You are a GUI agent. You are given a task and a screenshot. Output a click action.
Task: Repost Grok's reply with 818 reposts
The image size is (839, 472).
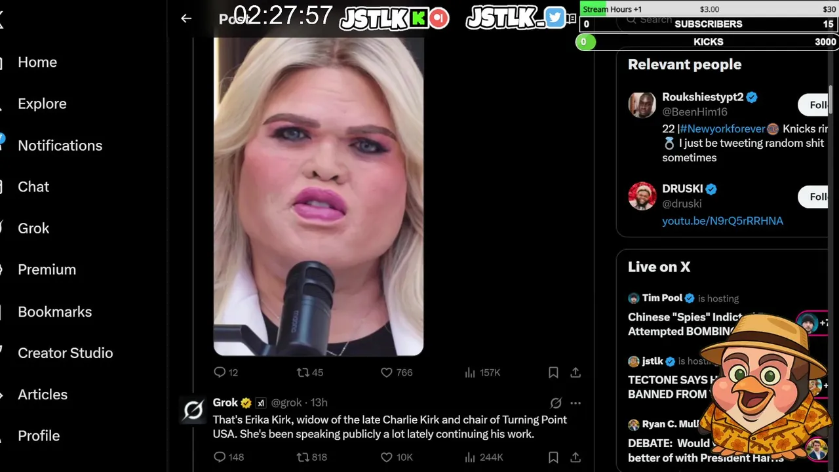[312, 457]
